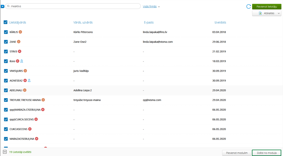Click the D badge next to TREYUBE.TREYUSE-MAINA
The height and width of the screenshot is (156, 283).
[x=43, y=100]
